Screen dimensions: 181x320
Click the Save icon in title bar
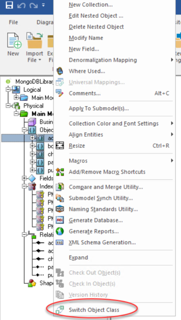(9, 5)
